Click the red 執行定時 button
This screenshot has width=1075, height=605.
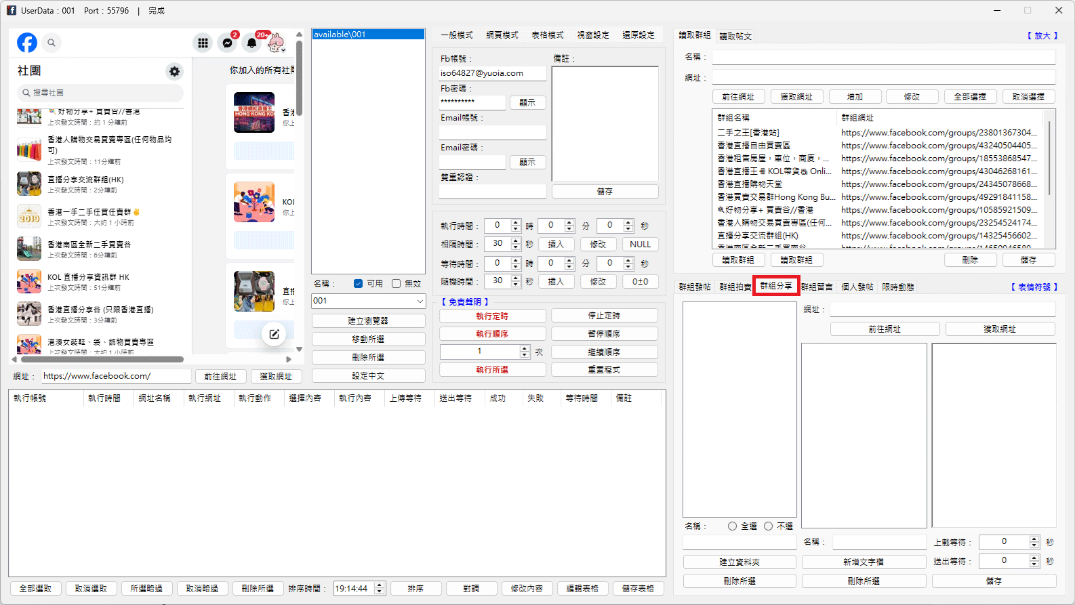point(492,316)
